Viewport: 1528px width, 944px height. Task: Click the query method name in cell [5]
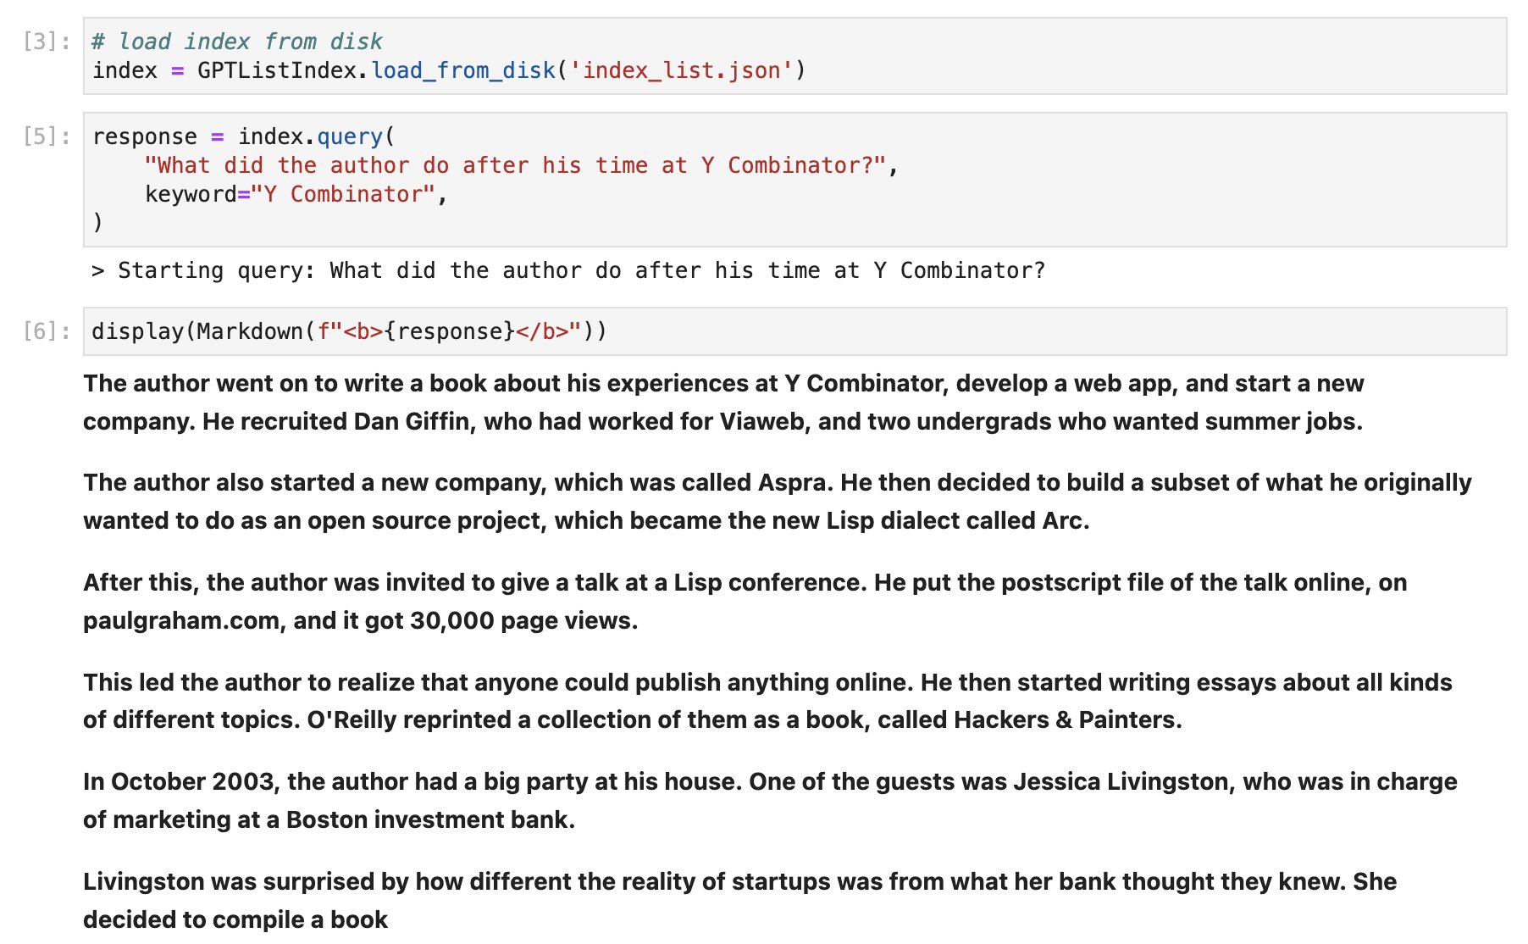(x=351, y=136)
